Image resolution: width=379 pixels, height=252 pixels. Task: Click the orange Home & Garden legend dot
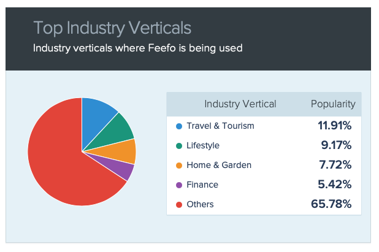pyautogui.click(x=179, y=166)
